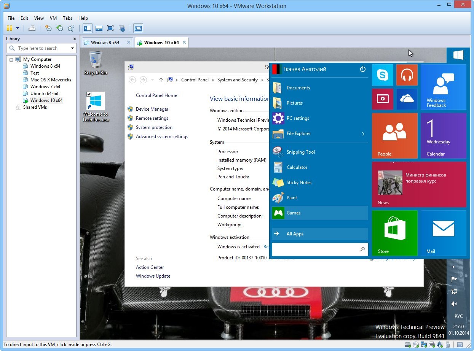Open the Recycle Bin desktop icon
This screenshot has width=474, height=351.
point(96,63)
